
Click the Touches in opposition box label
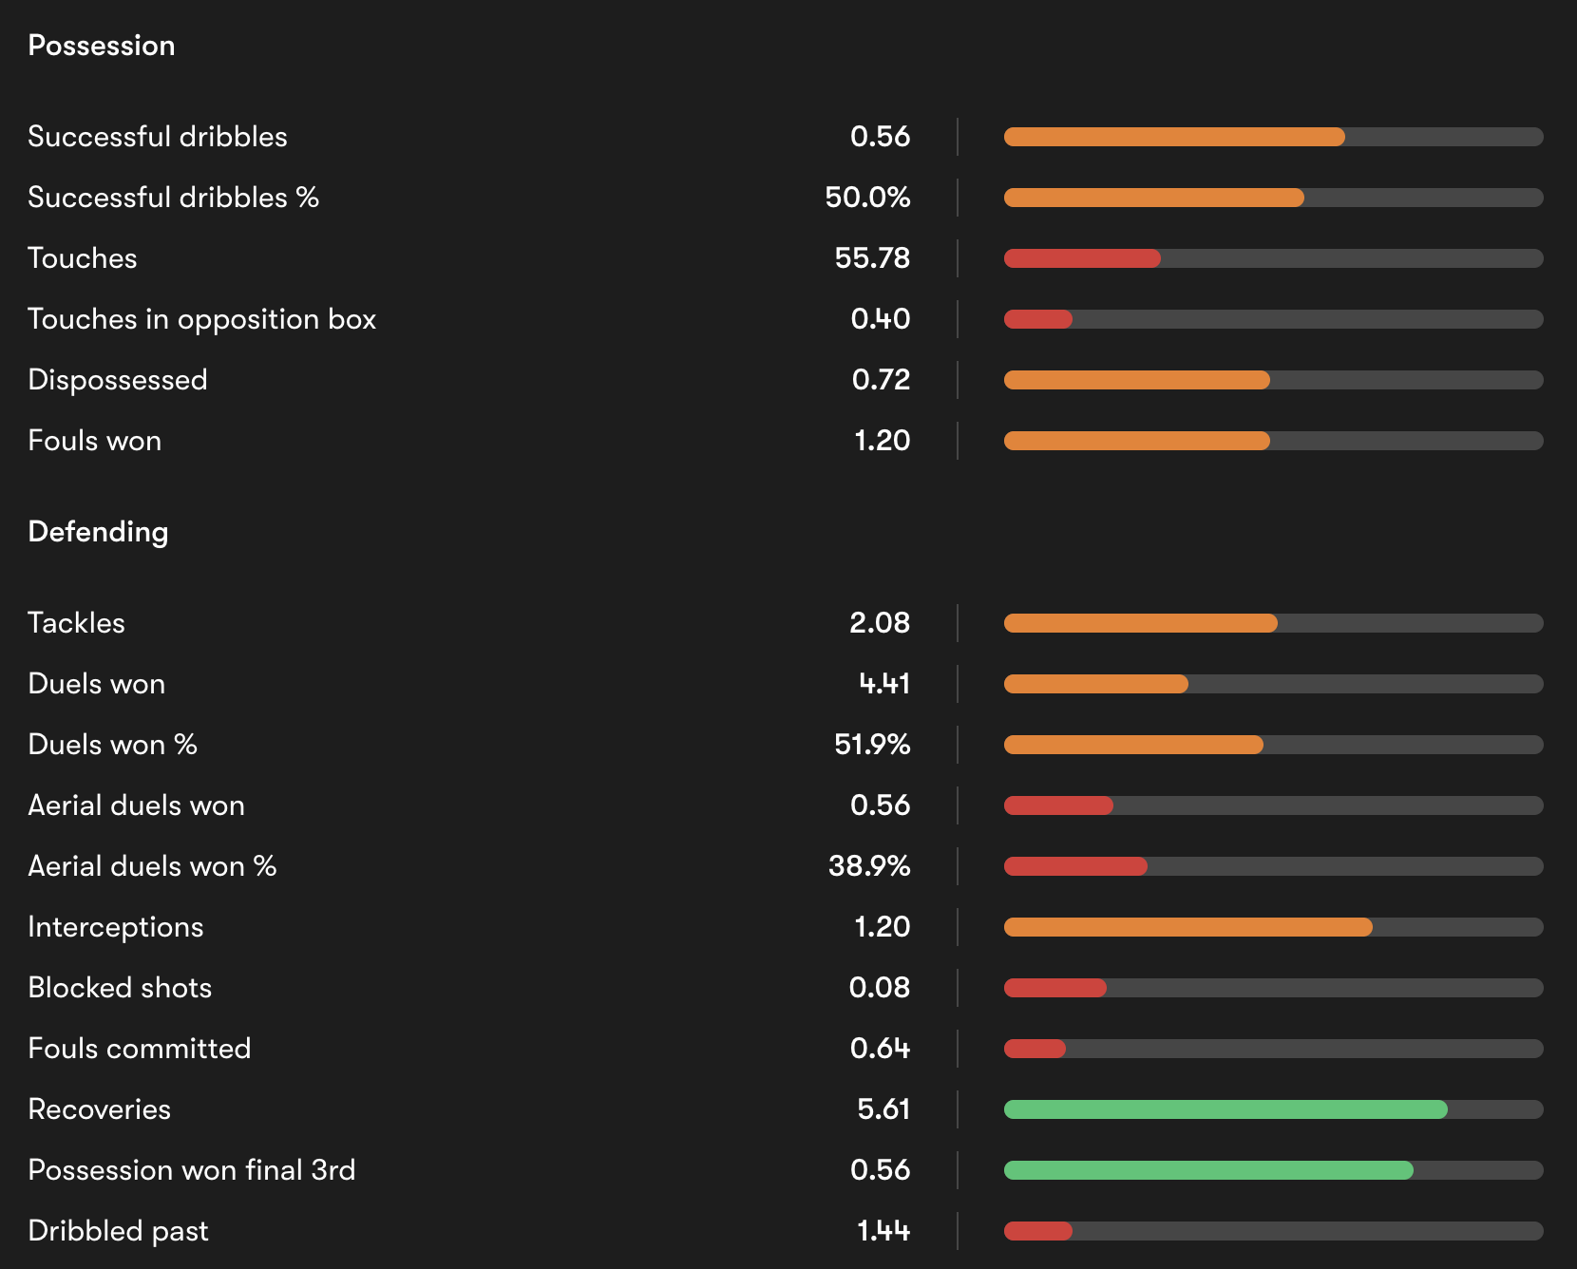pyautogui.click(x=201, y=319)
